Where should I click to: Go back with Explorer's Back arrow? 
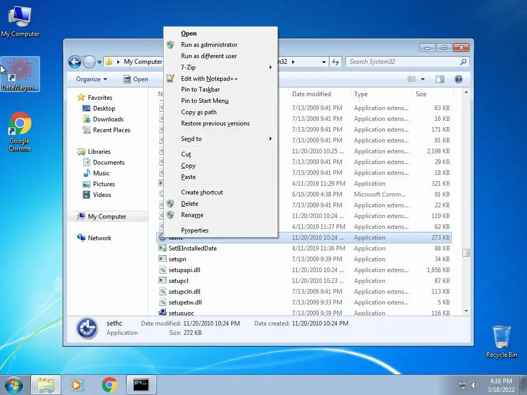[x=75, y=62]
